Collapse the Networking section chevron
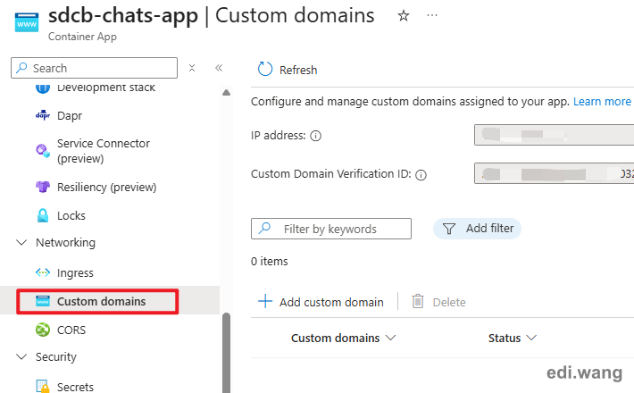 point(21,242)
